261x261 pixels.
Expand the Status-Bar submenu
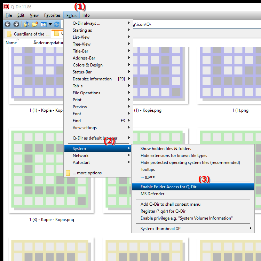tap(98, 72)
